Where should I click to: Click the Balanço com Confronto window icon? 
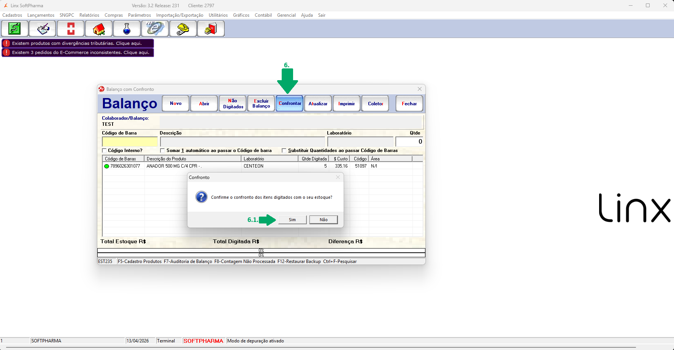click(101, 89)
